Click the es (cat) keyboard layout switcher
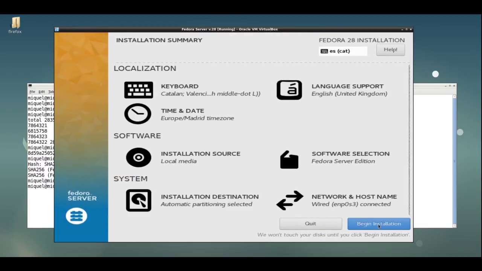The width and height of the screenshot is (482, 271). click(343, 51)
